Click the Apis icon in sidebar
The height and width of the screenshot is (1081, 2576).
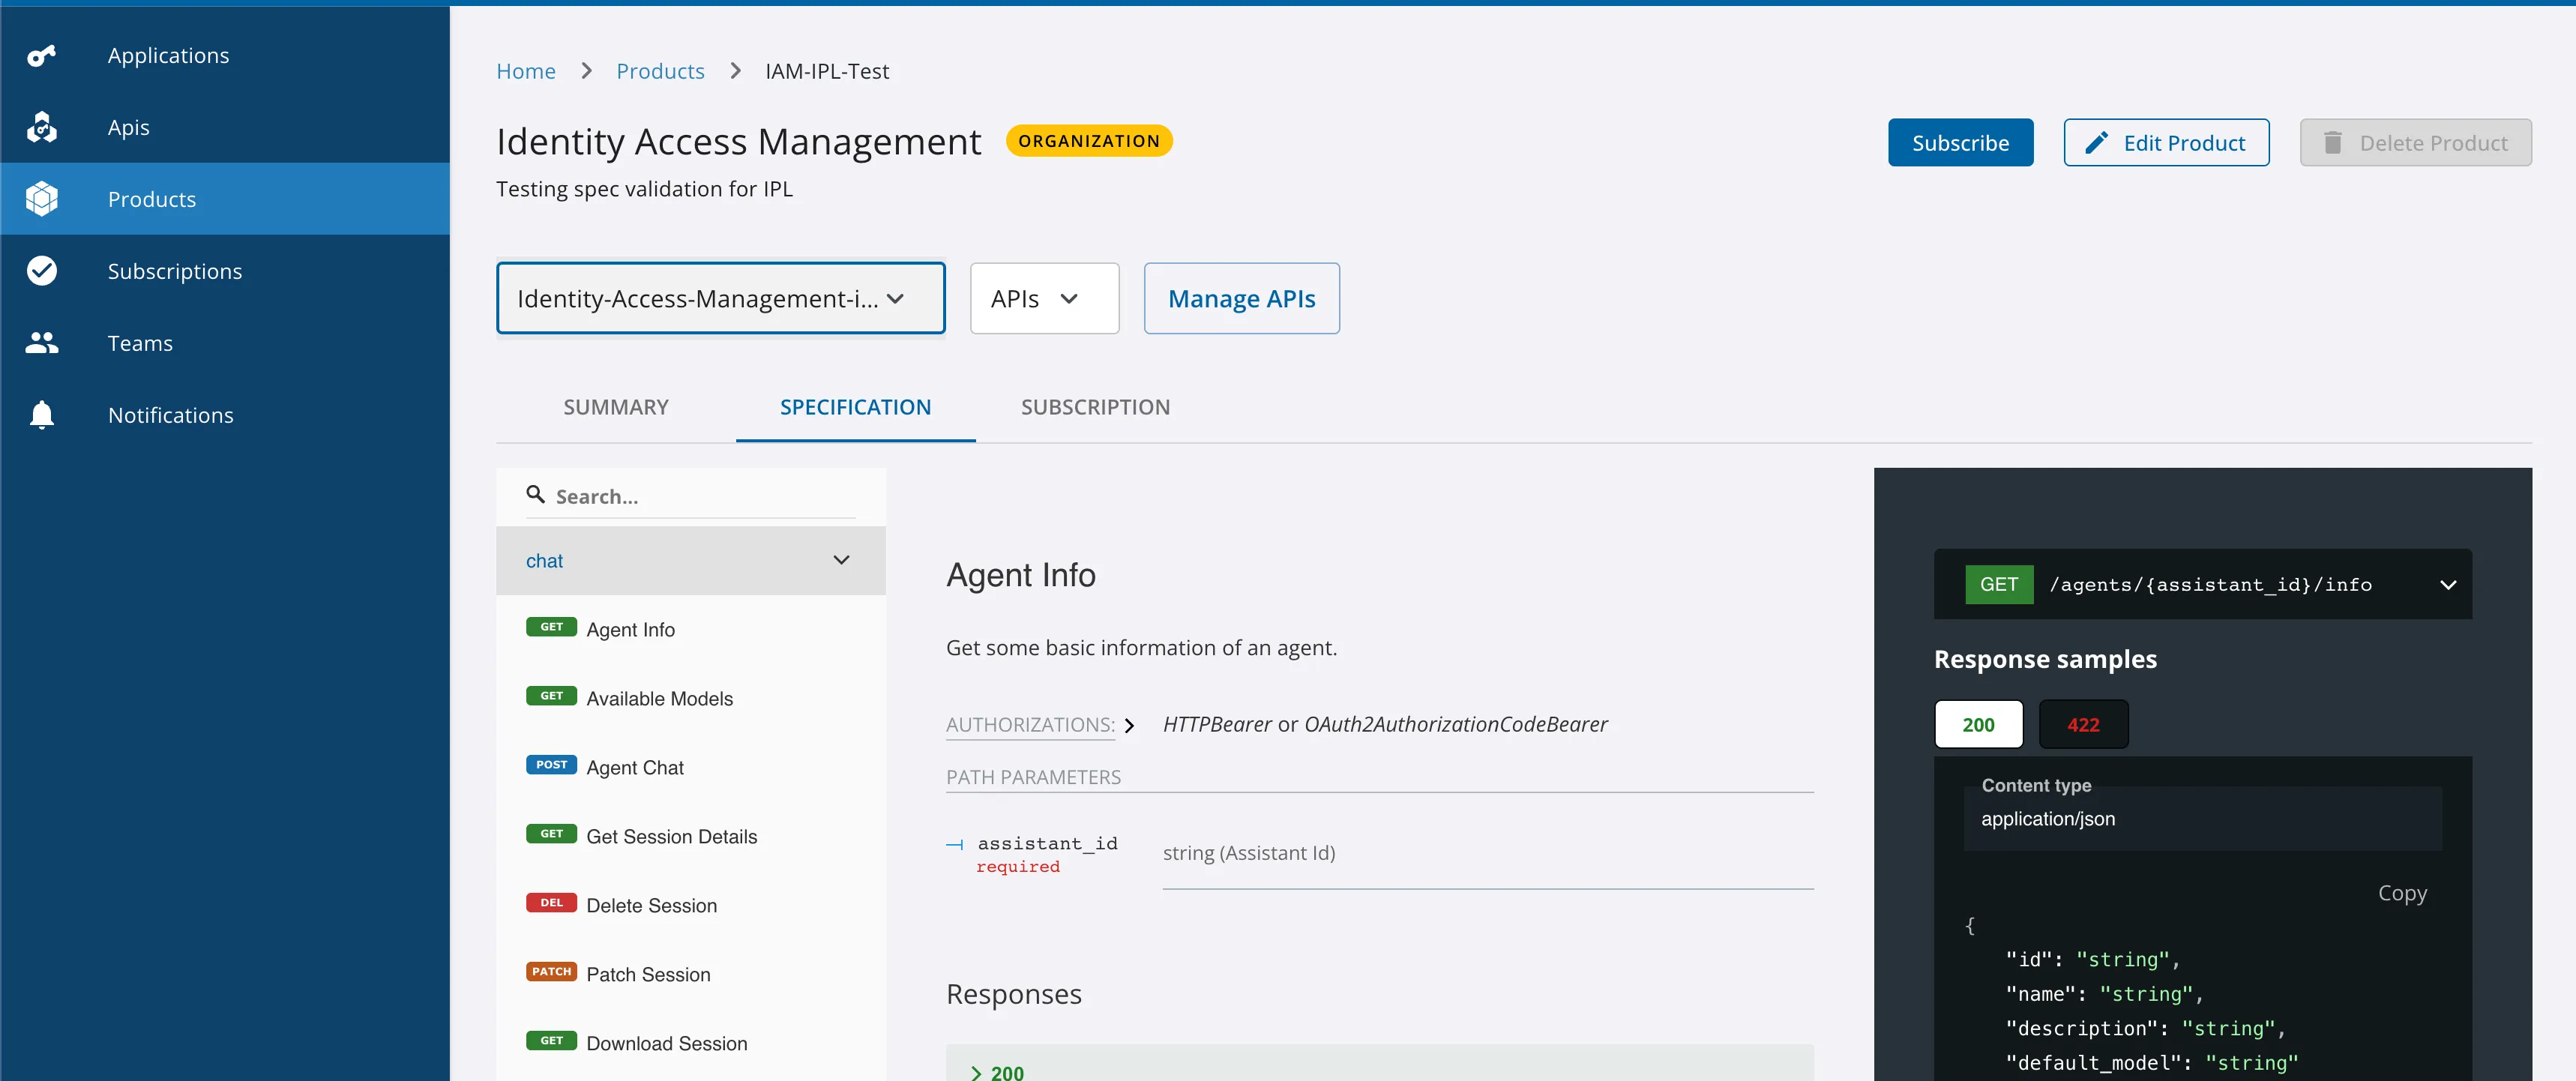[41, 127]
